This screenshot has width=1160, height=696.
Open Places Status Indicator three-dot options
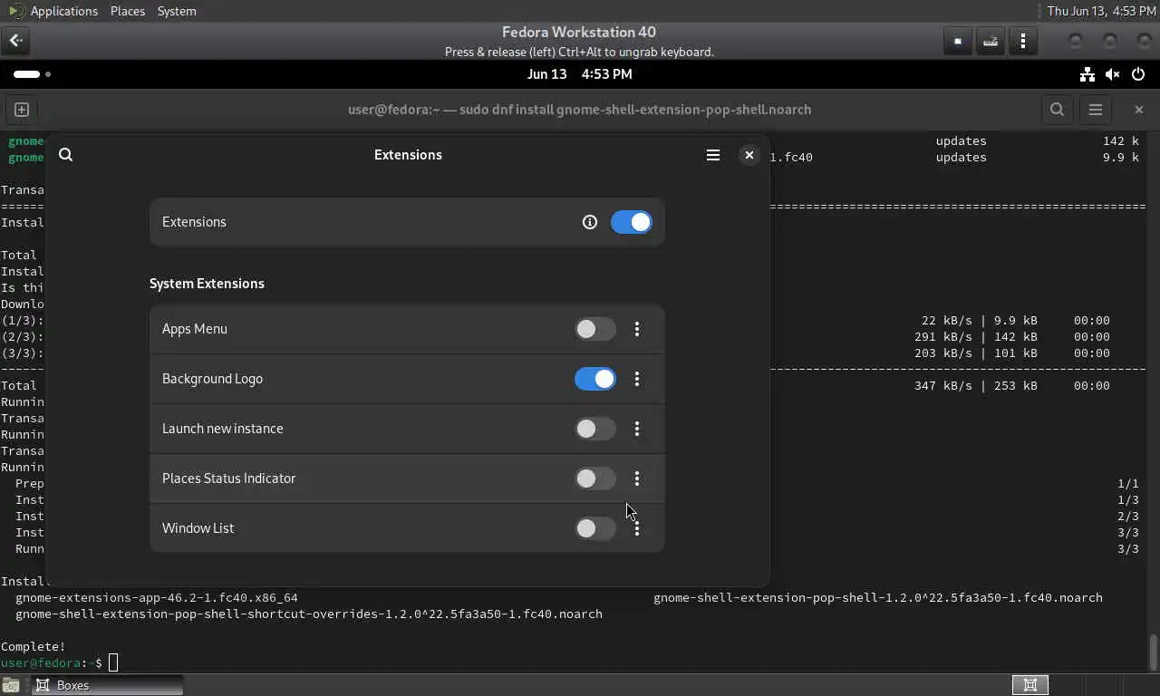point(637,478)
